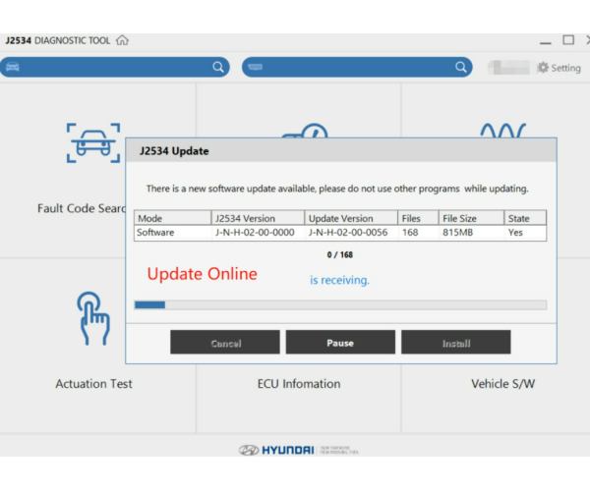The width and height of the screenshot is (590, 491).
Task: Maximize the J2534 Diagnostic Tool window
Action: point(568,40)
